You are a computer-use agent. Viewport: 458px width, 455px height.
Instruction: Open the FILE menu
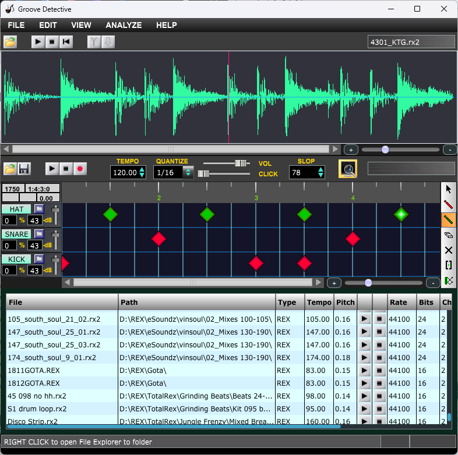(16, 25)
